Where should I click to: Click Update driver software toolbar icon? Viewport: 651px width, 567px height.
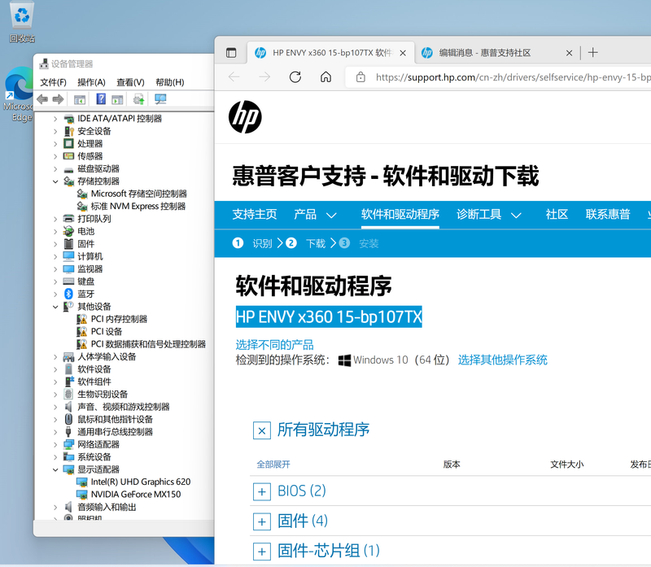tap(138, 99)
